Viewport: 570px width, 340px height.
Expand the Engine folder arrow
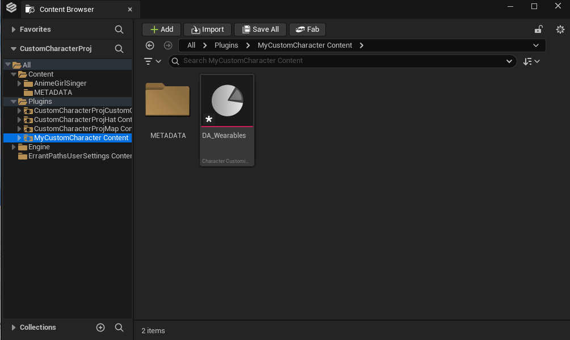tap(14, 147)
